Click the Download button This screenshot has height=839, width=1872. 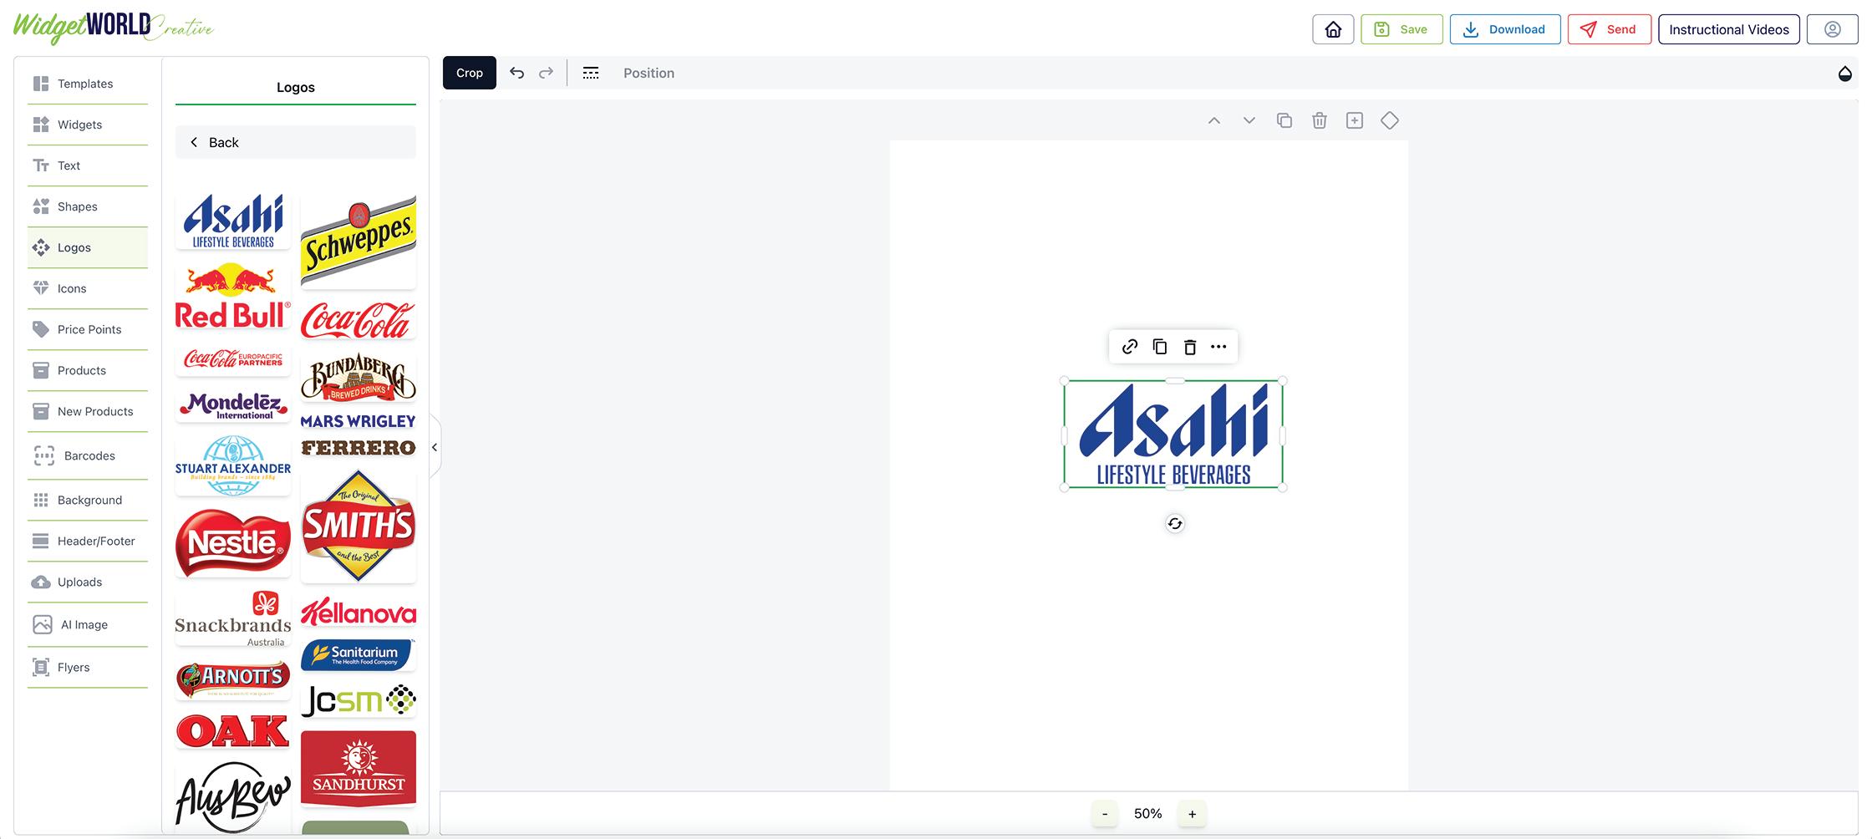(1505, 29)
